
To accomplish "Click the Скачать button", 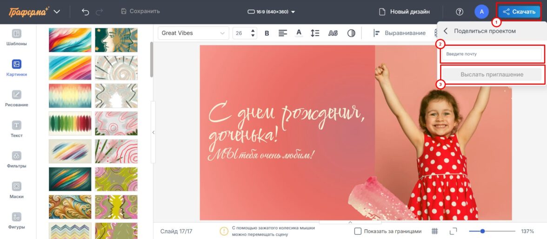I will [519, 12].
